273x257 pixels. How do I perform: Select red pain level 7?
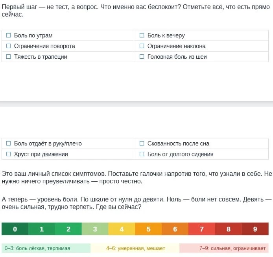[x=202, y=229]
